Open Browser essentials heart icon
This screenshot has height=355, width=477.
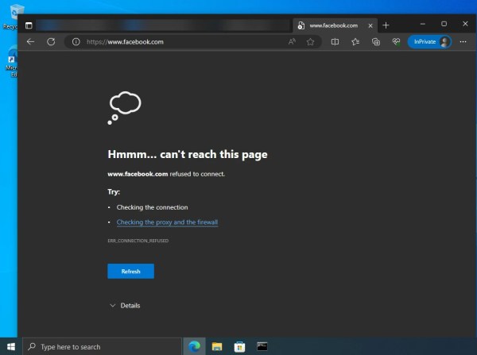pos(396,41)
